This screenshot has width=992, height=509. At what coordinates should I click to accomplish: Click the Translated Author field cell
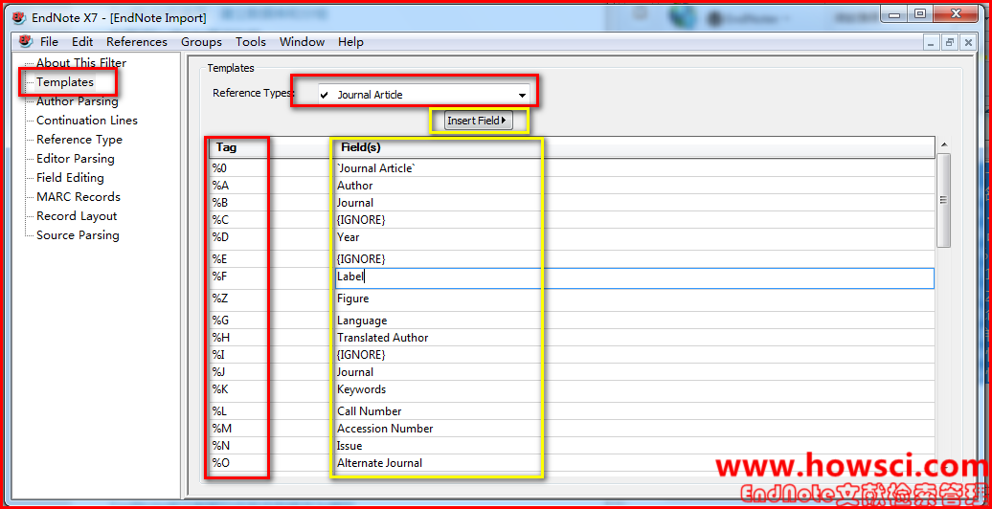pos(635,338)
